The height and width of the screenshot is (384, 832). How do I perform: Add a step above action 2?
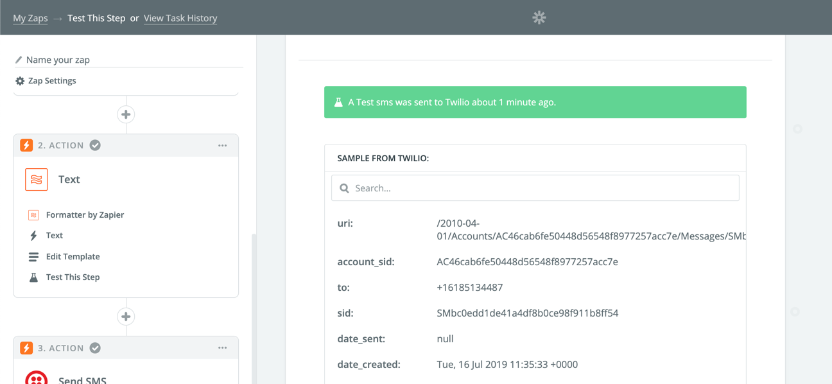126,114
